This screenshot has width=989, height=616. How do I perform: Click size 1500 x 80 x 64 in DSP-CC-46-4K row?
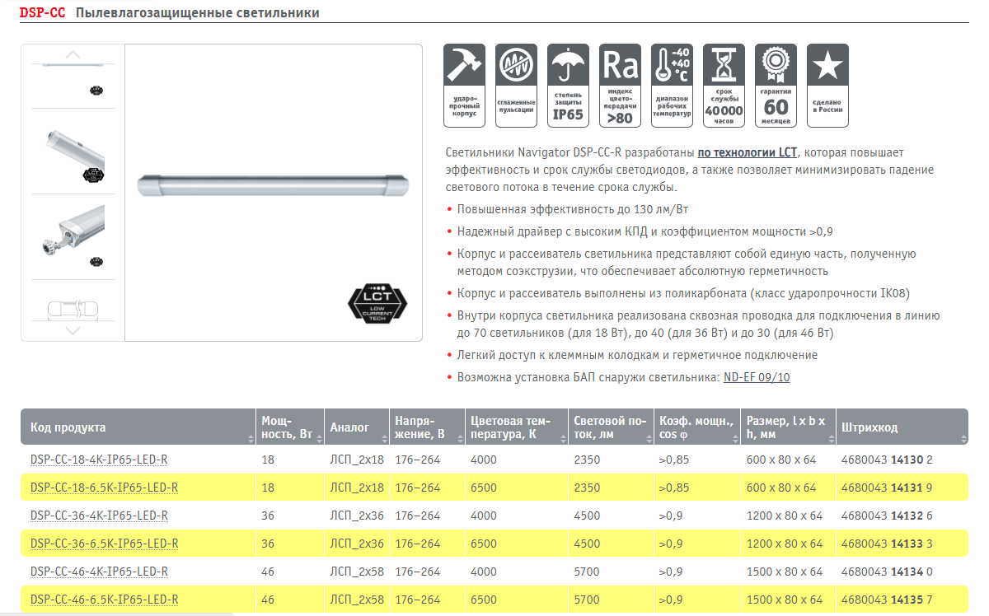click(x=785, y=572)
